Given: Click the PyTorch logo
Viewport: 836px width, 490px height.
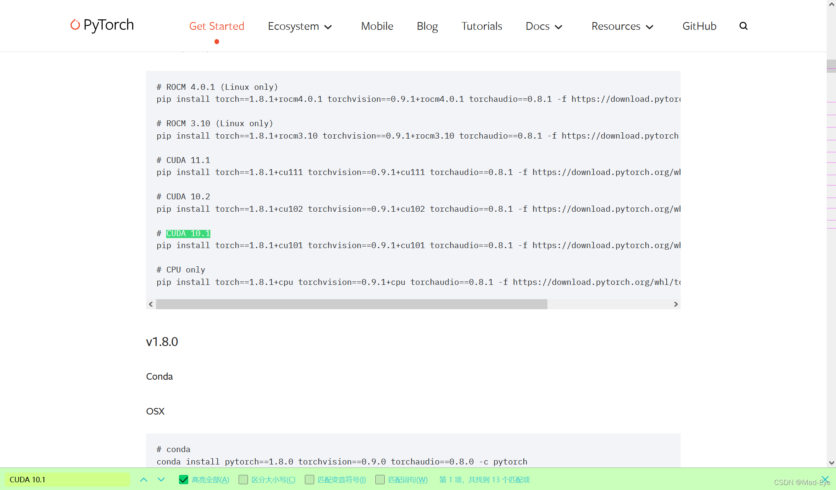Looking at the screenshot, I should point(102,25).
